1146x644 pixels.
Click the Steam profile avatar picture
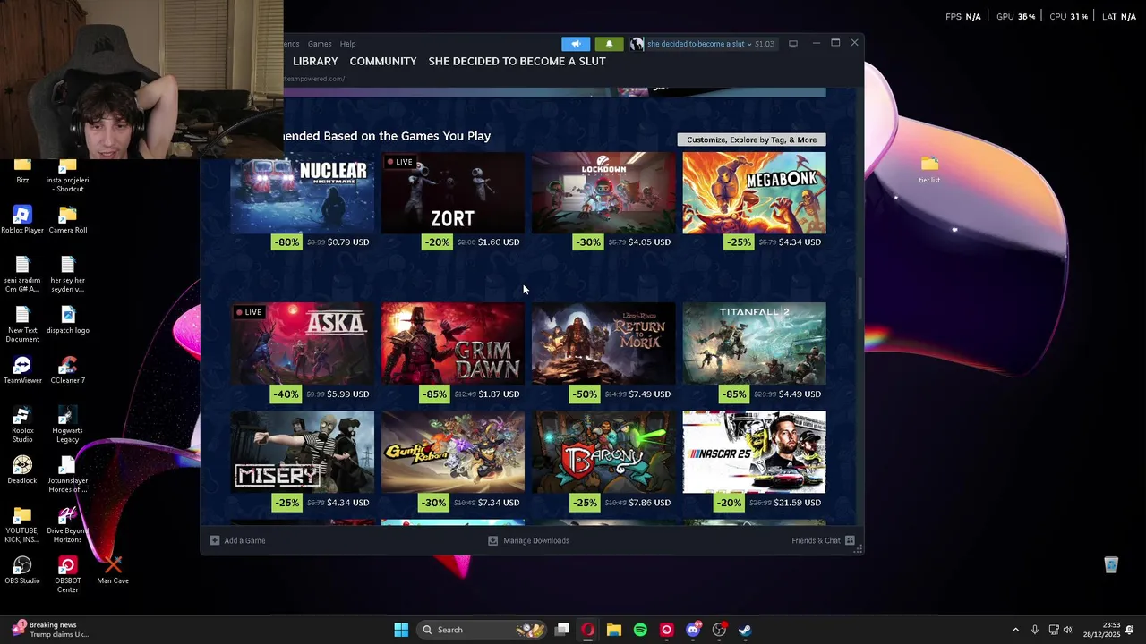pos(637,44)
